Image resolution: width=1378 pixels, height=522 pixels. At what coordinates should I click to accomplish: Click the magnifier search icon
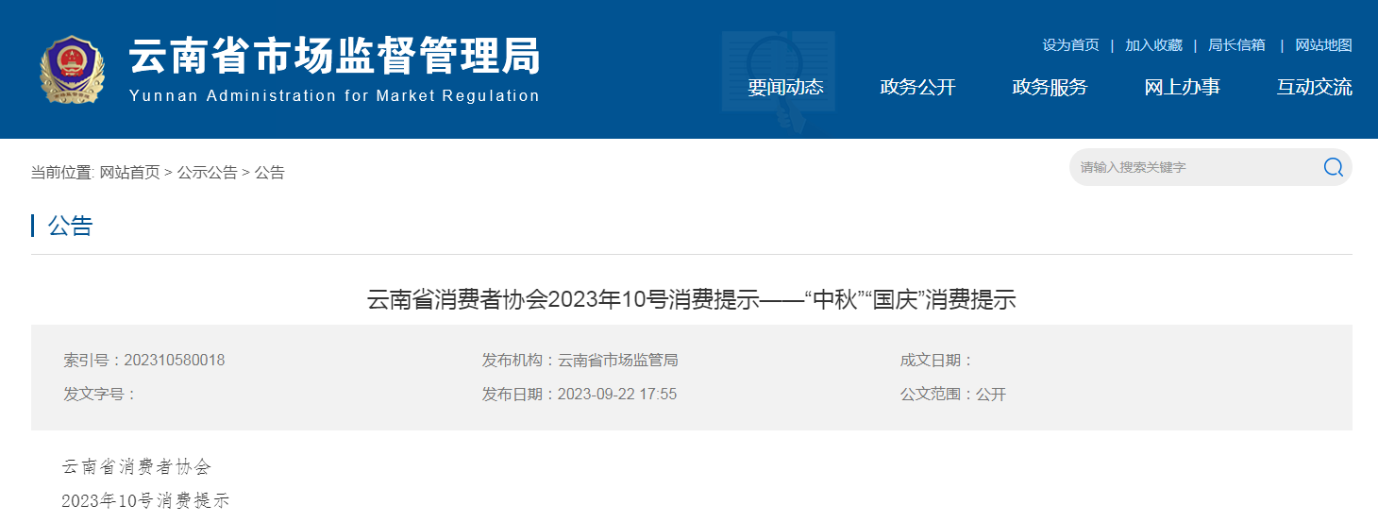tap(1333, 167)
